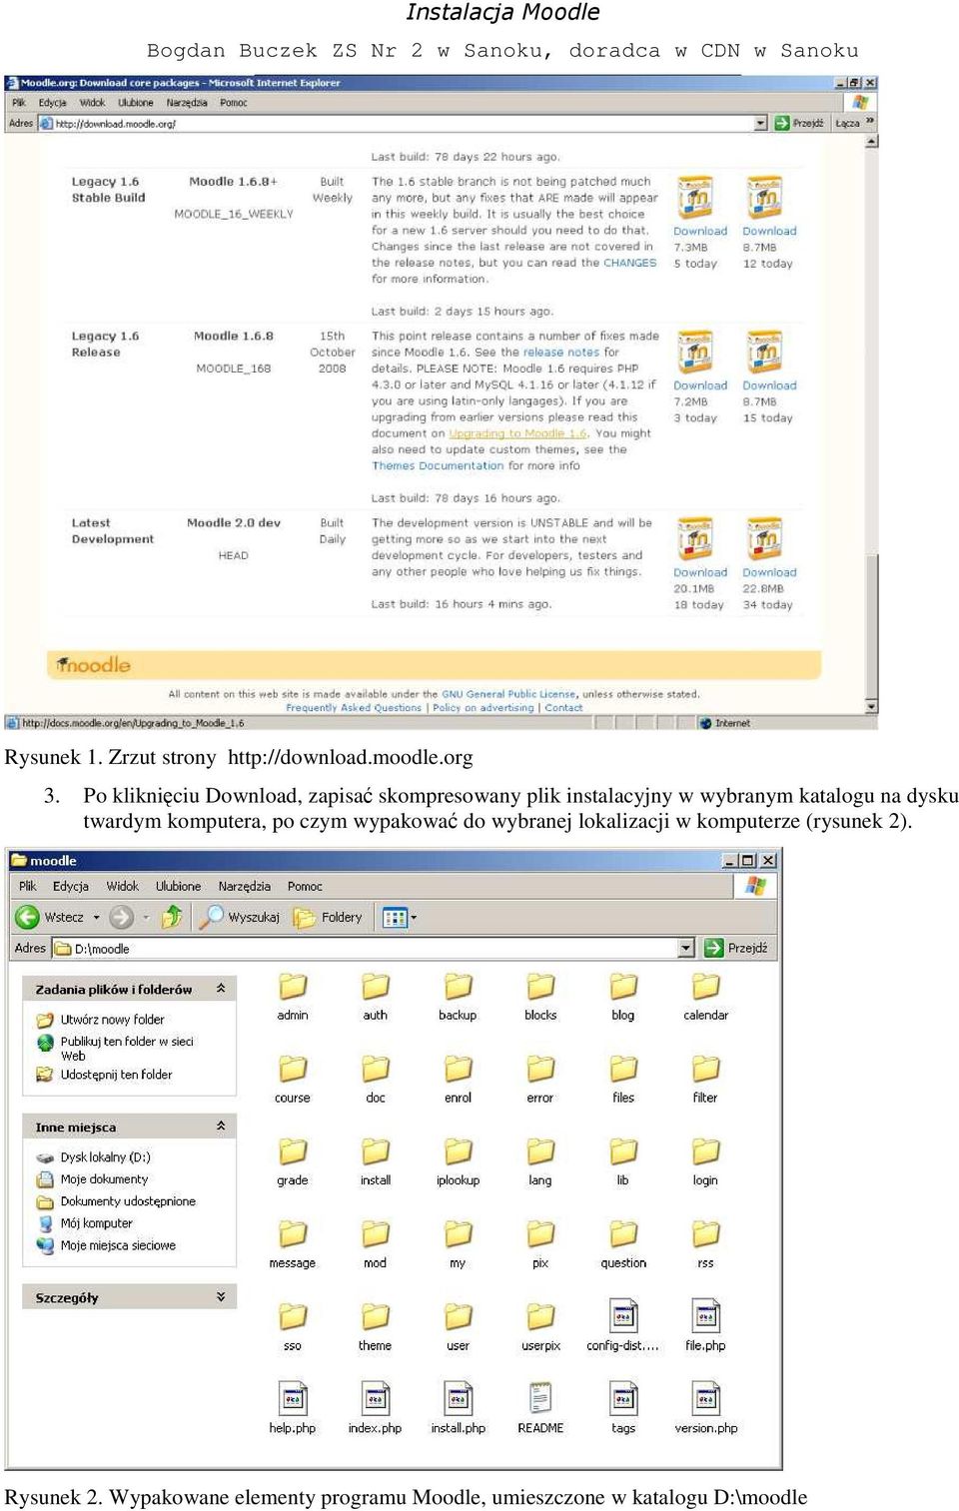Image resolution: width=959 pixels, height=1511 pixels.
Task: Open the install folder
Action: point(376,1161)
